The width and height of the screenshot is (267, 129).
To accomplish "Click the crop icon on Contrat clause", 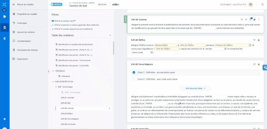I will pos(246,19).
